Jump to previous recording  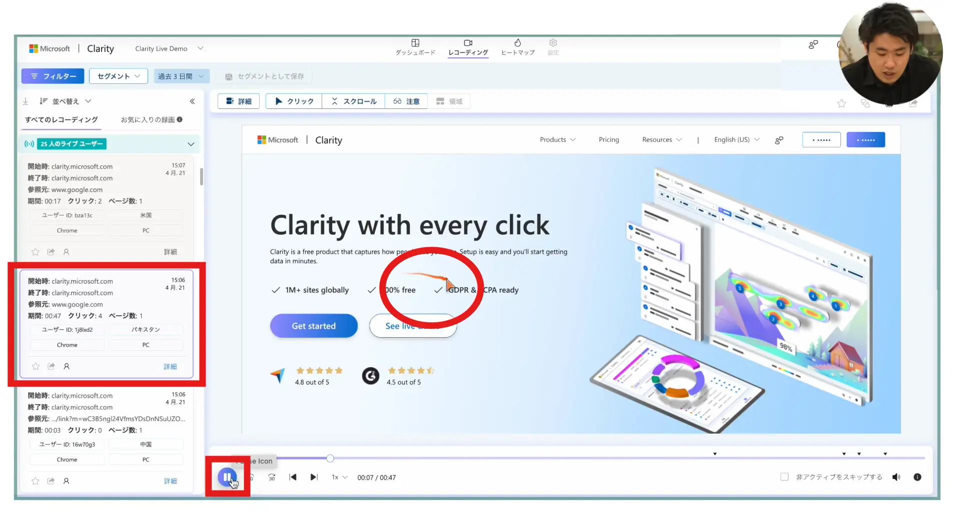(293, 478)
